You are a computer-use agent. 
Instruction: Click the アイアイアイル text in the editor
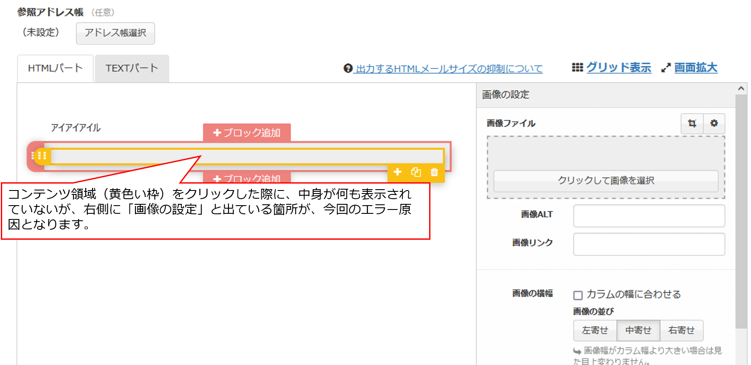(76, 127)
